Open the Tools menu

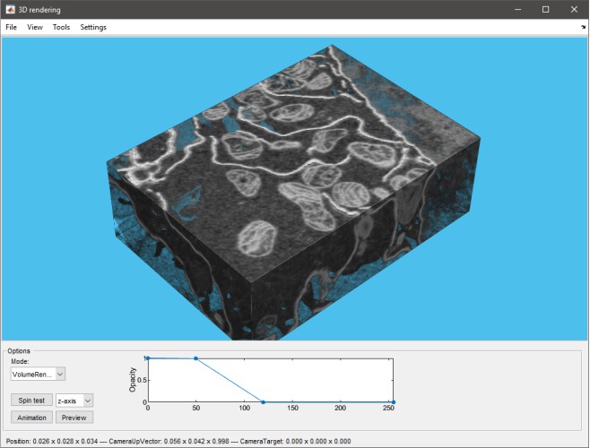(x=61, y=28)
